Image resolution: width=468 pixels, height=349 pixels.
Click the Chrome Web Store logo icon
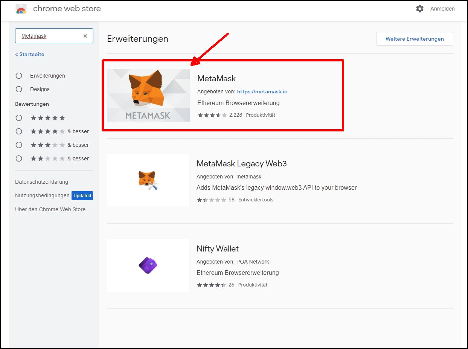tap(21, 9)
